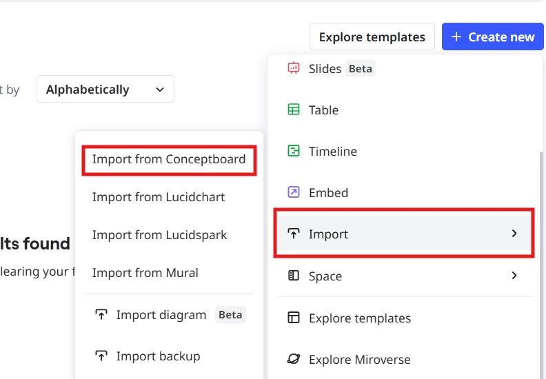Open the Import menu entry
546x379 pixels.
click(x=404, y=234)
